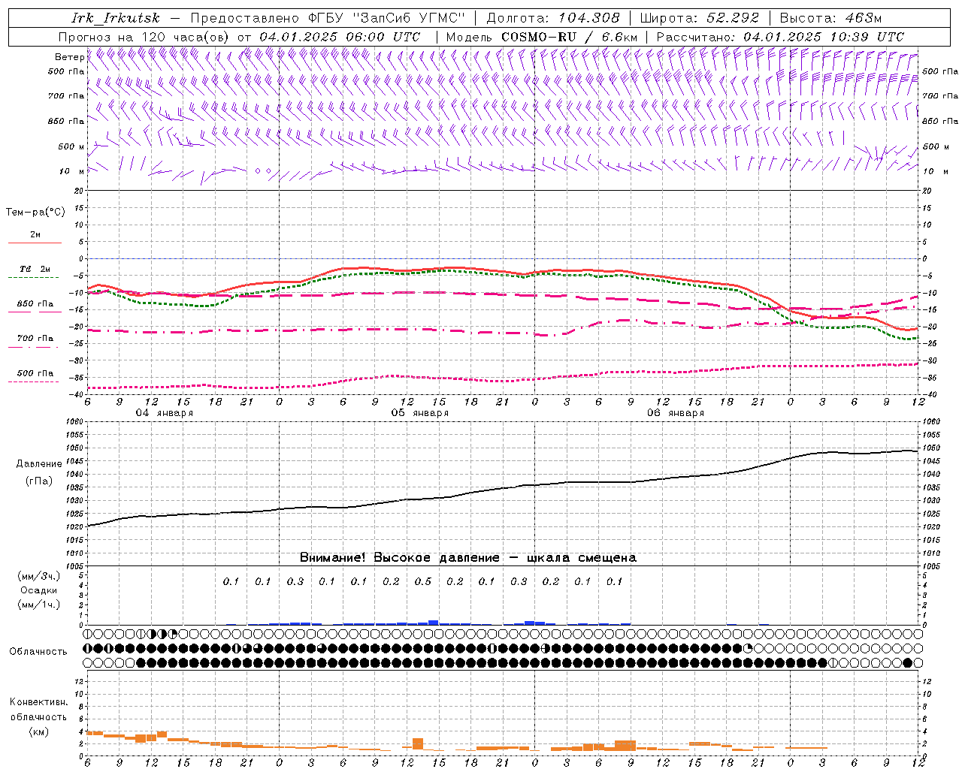Click the Конвективн. облачность label
The height and width of the screenshot is (769, 962).
pyautogui.click(x=38, y=710)
